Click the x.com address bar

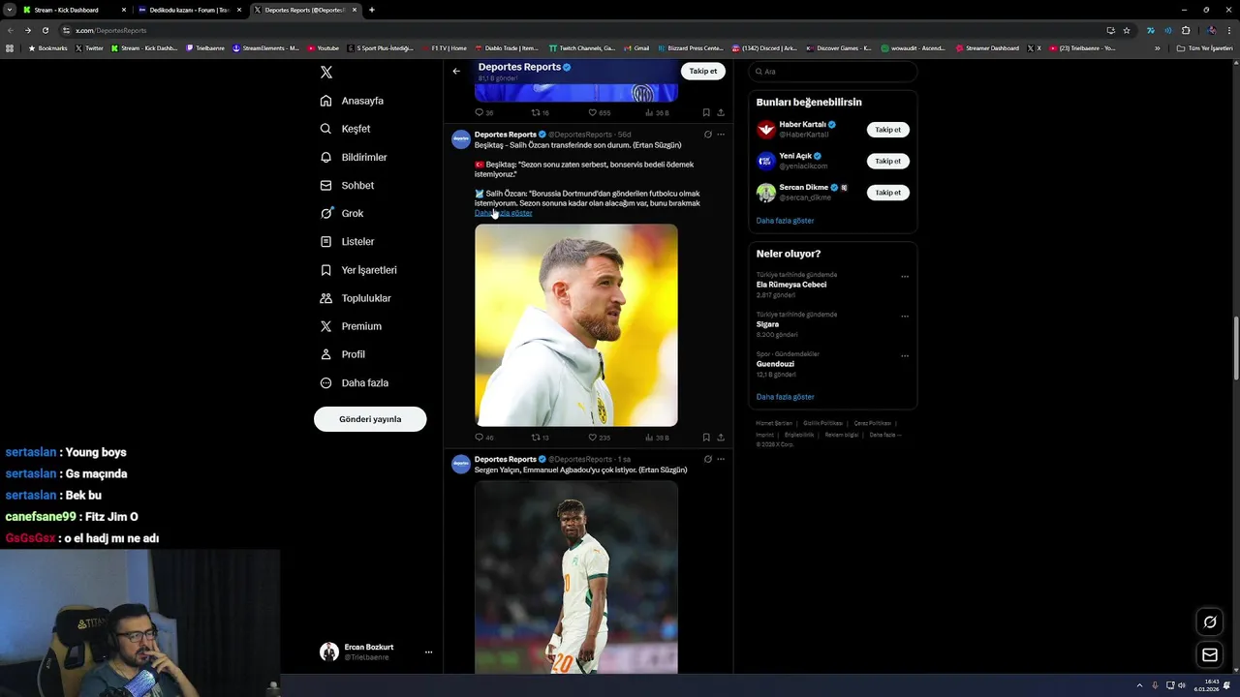pyautogui.click(x=581, y=30)
